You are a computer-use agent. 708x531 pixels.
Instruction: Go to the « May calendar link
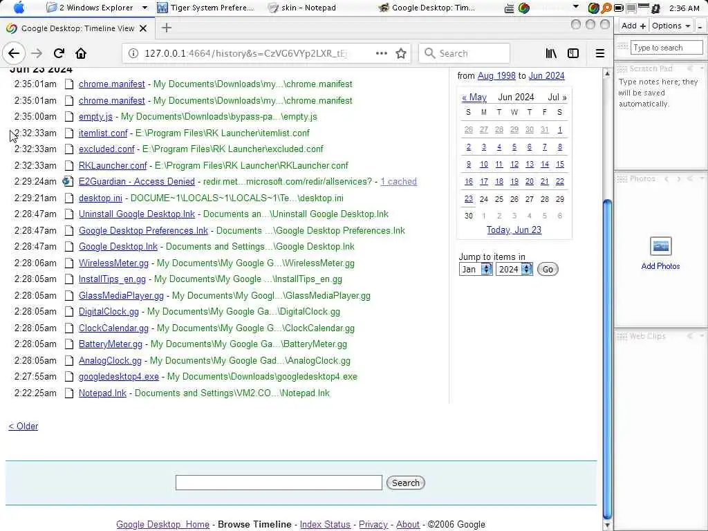(474, 97)
